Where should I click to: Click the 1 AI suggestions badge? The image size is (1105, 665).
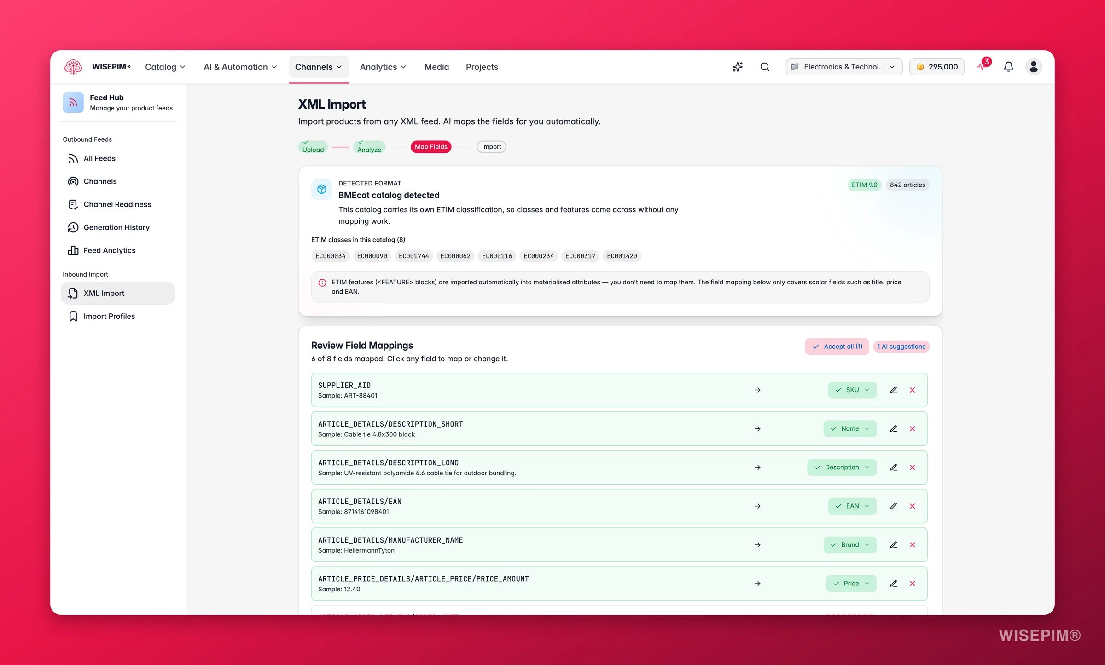(x=901, y=347)
